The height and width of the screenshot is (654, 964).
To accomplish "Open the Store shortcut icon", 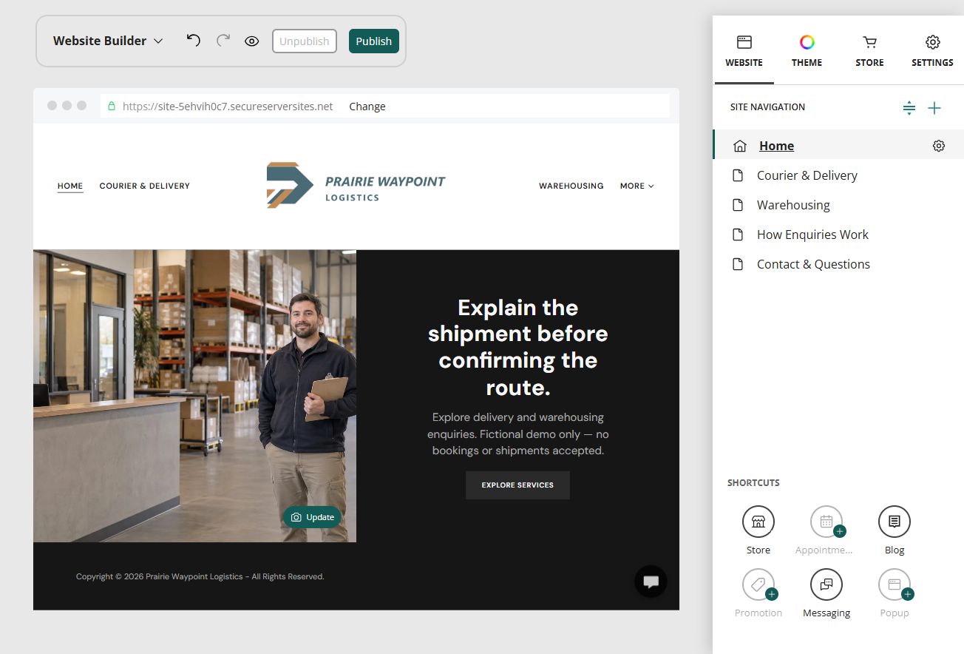I will coord(758,522).
